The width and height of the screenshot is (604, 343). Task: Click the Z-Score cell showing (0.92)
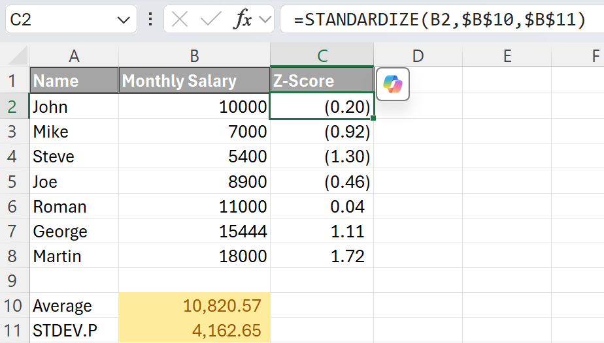point(322,131)
